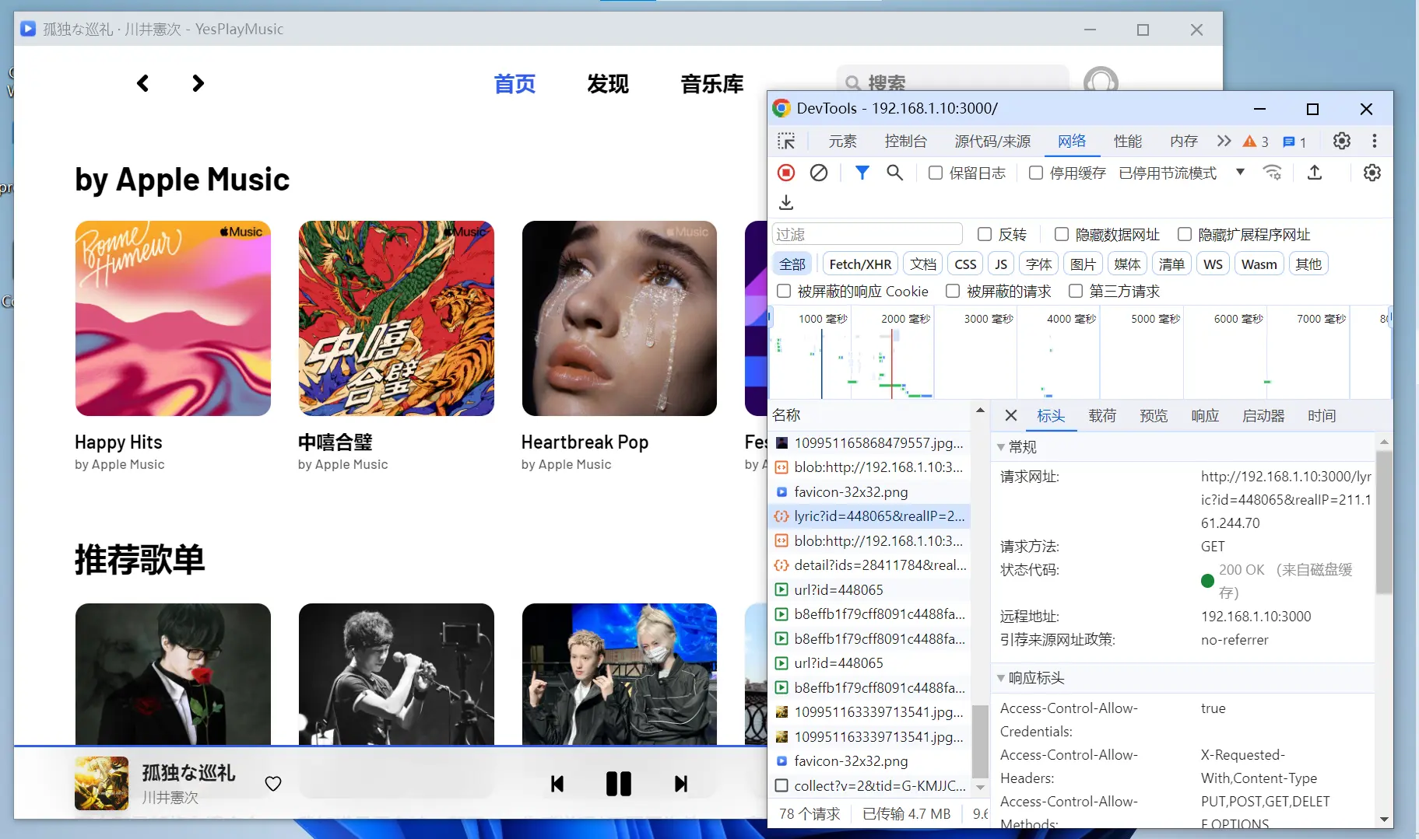Filter requests by WS
This screenshot has height=839, width=1419.
tap(1213, 264)
